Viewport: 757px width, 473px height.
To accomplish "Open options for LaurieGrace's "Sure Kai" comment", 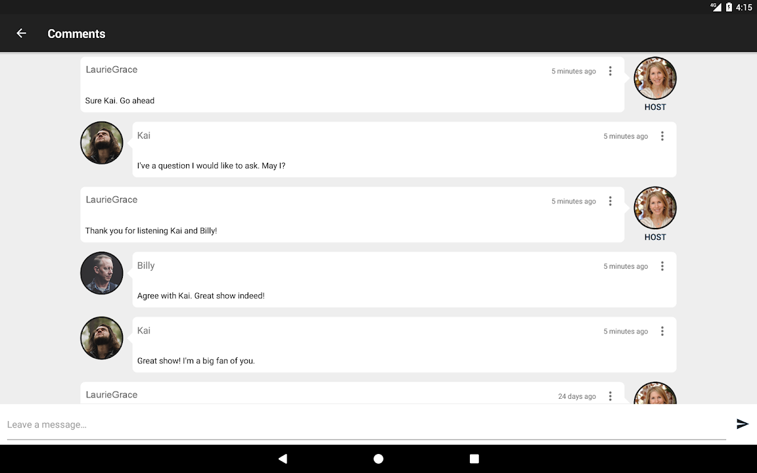I will (610, 71).
